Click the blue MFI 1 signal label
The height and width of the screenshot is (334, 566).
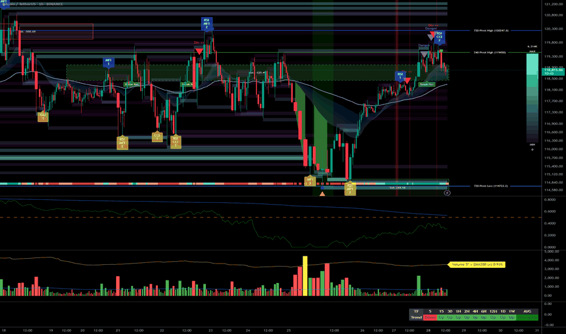coord(108,62)
